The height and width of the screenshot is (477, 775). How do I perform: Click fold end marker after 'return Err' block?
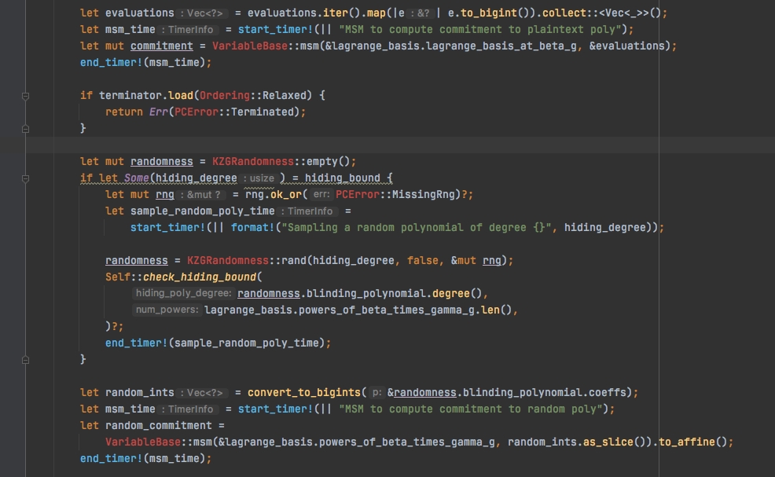[25, 129]
